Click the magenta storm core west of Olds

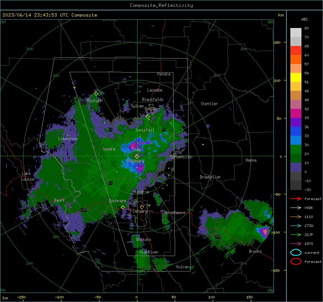[134, 145]
